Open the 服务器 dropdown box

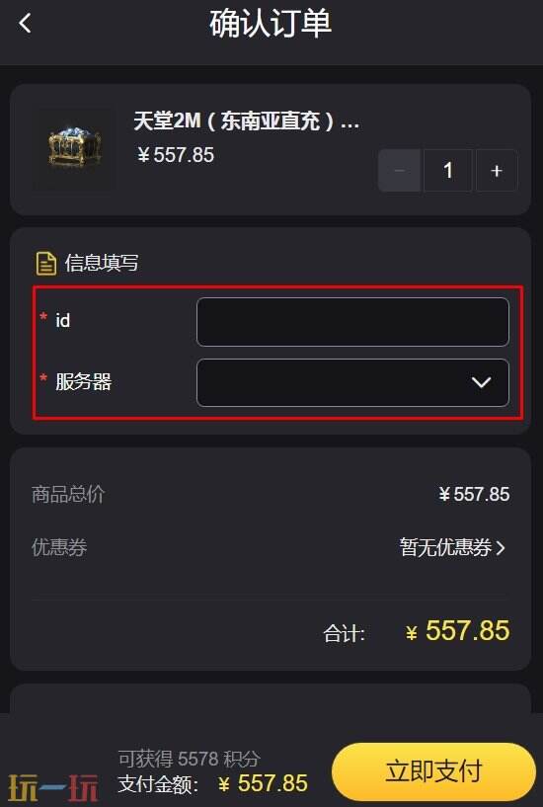pyautogui.click(x=352, y=382)
